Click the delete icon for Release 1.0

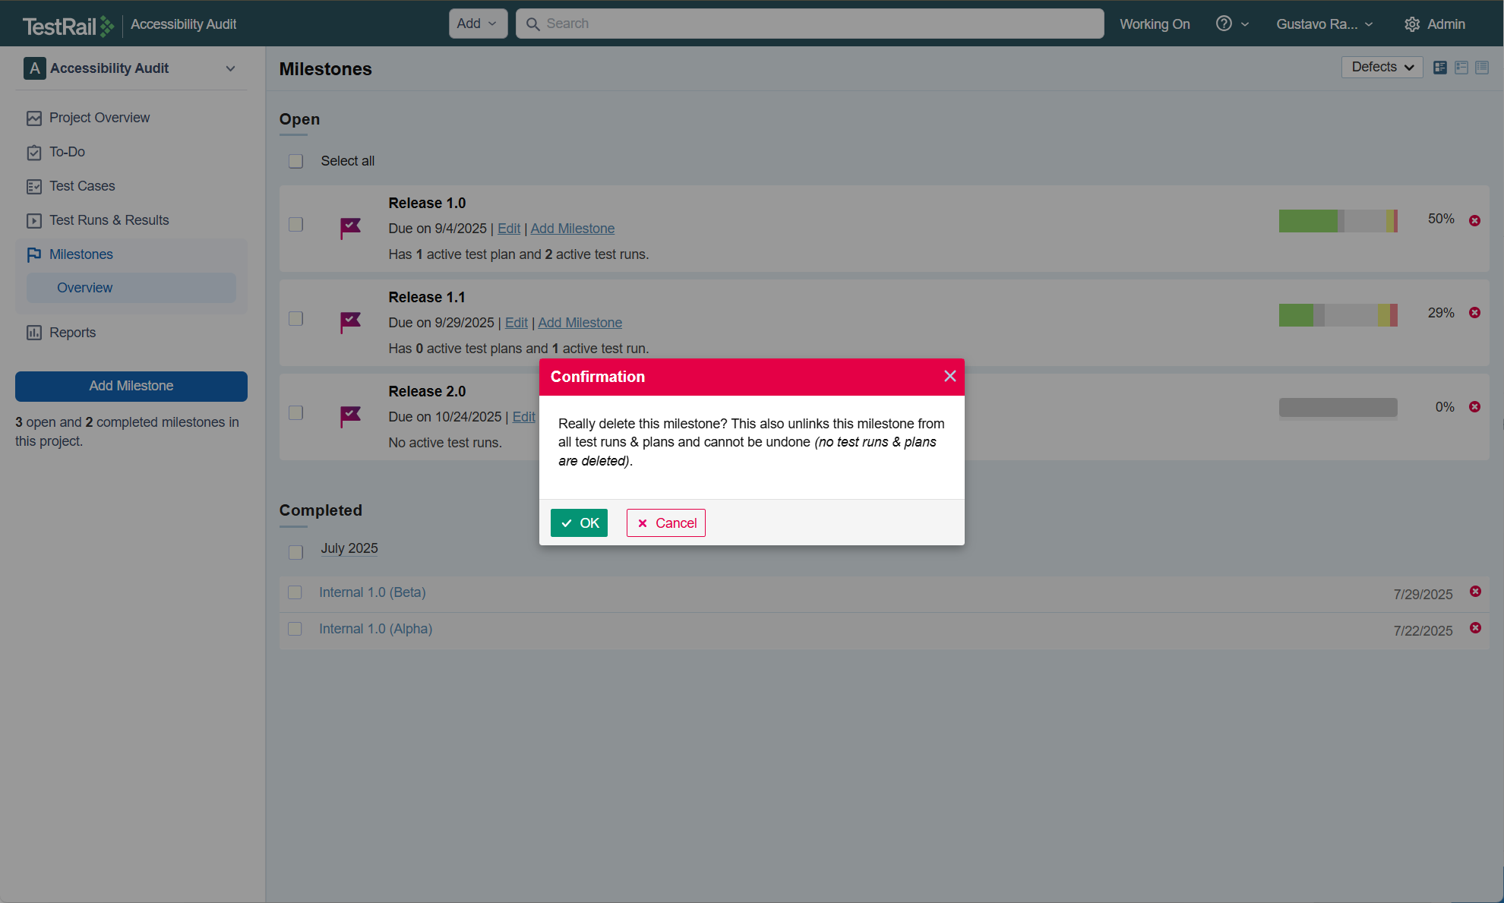(x=1474, y=221)
